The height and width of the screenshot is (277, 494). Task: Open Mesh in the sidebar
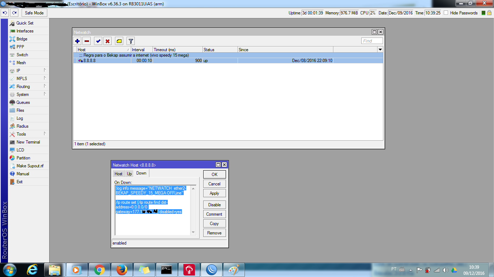28,63
